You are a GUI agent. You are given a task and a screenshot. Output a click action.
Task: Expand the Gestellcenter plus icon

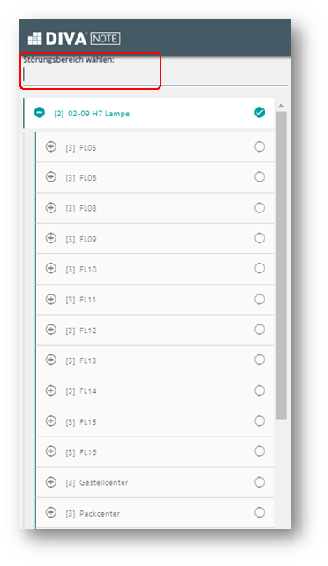pos(51,482)
